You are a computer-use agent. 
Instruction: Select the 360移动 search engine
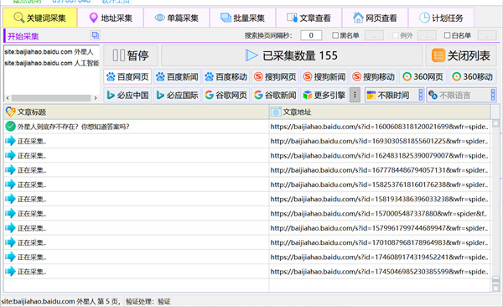point(472,77)
